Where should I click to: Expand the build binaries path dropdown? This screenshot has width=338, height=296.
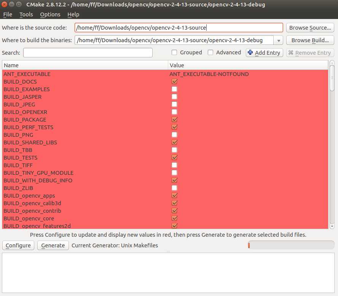[279, 40]
